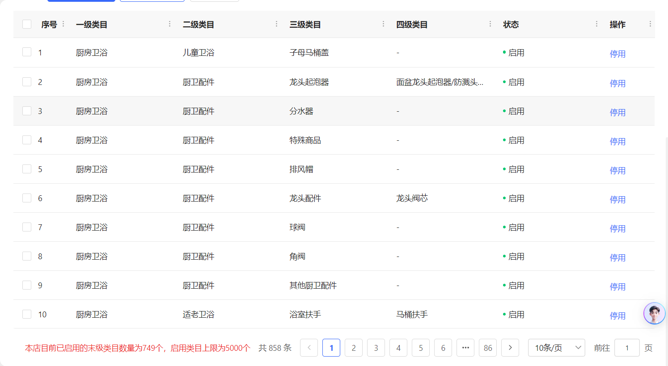
Task: Expand the 10条/页 page size dropdown
Action: [x=556, y=348]
